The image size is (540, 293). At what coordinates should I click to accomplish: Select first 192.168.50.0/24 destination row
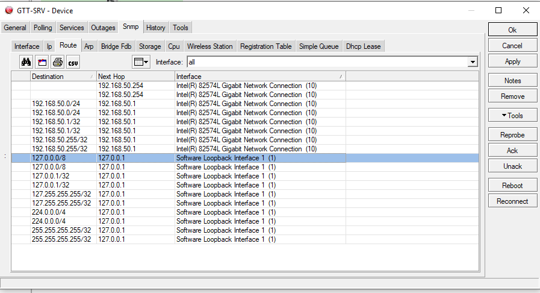click(x=245, y=104)
